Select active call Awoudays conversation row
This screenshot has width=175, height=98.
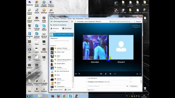[x=62, y=35]
